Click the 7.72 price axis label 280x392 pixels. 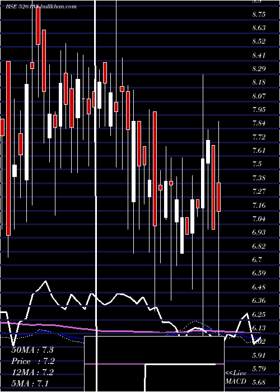tap(259, 137)
